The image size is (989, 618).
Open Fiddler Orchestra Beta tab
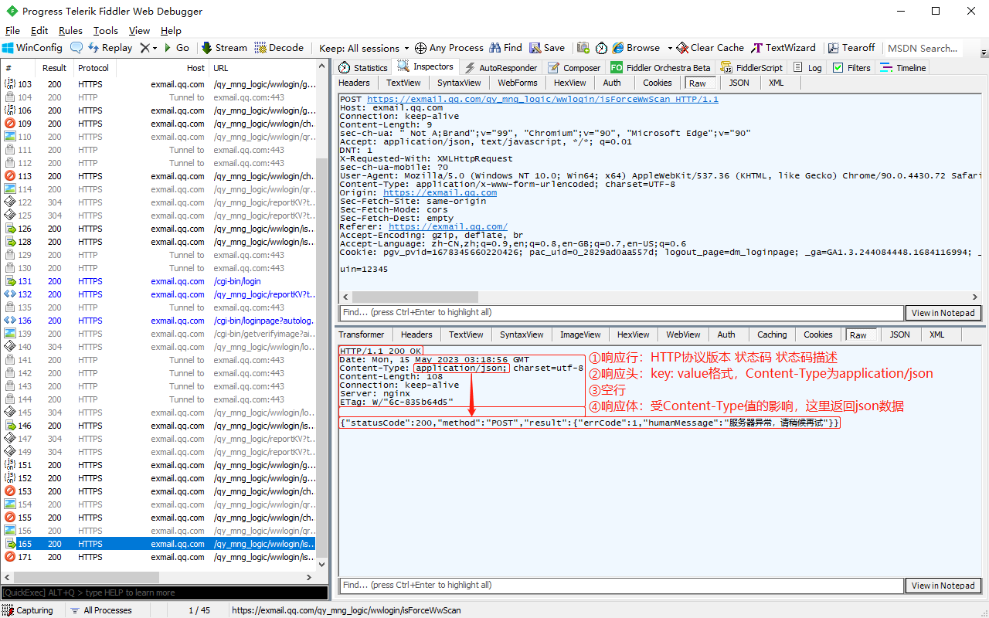(x=660, y=68)
